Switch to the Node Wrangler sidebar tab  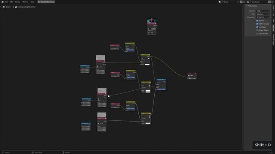(x=273, y=39)
